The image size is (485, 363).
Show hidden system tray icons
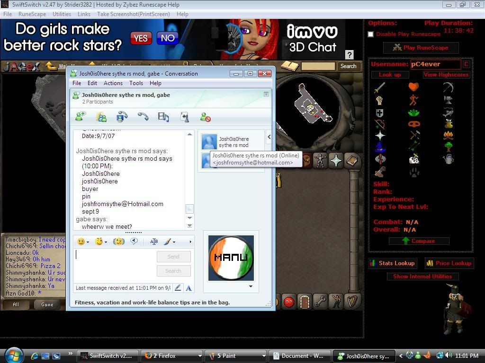(x=401, y=356)
